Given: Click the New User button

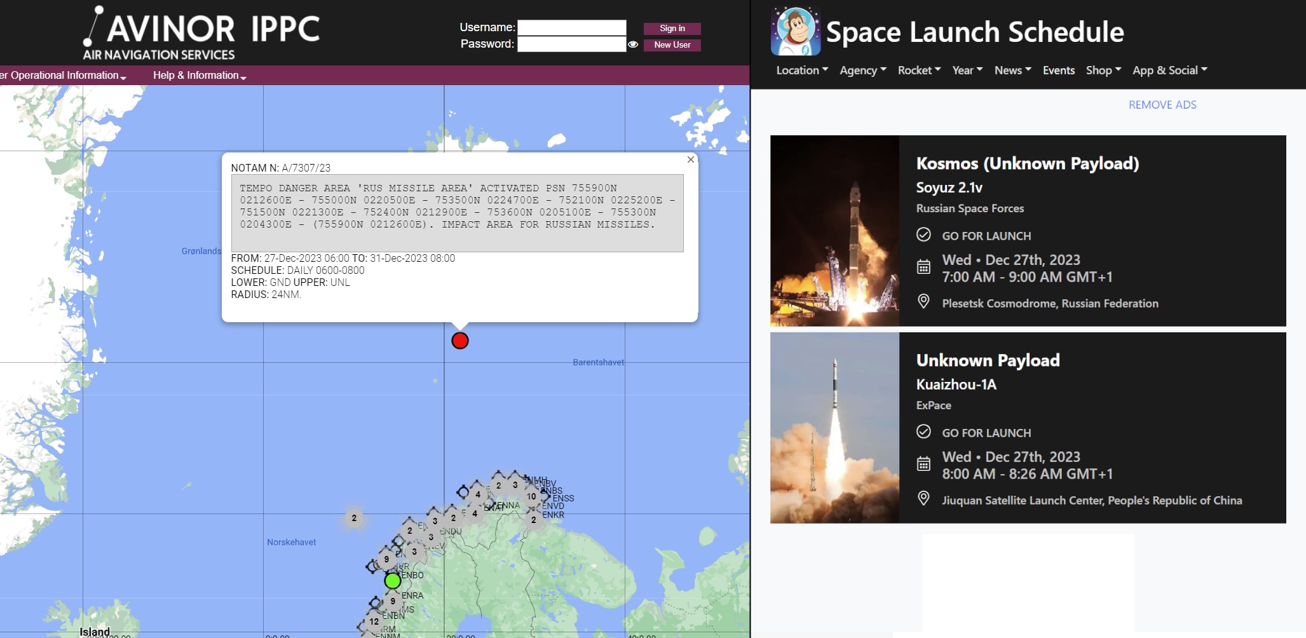Looking at the screenshot, I should coord(672,45).
